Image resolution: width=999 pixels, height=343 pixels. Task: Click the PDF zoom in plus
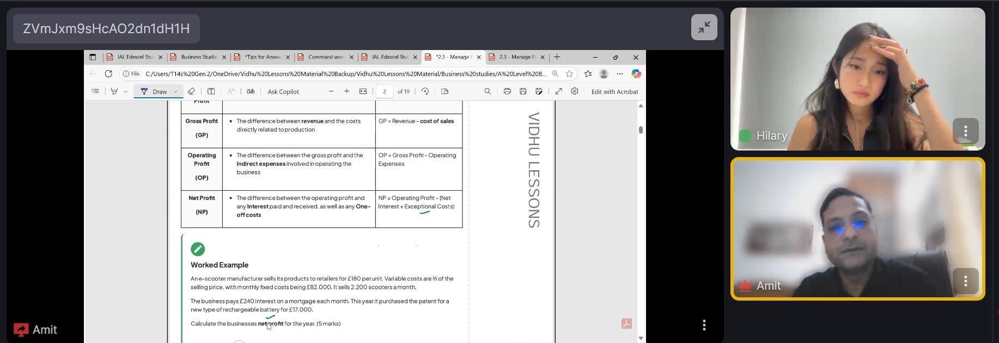(346, 91)
